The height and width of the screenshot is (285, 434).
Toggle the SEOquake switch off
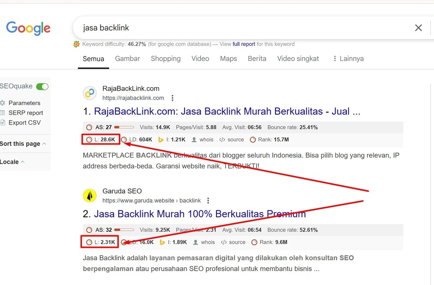tap(43, 87)
